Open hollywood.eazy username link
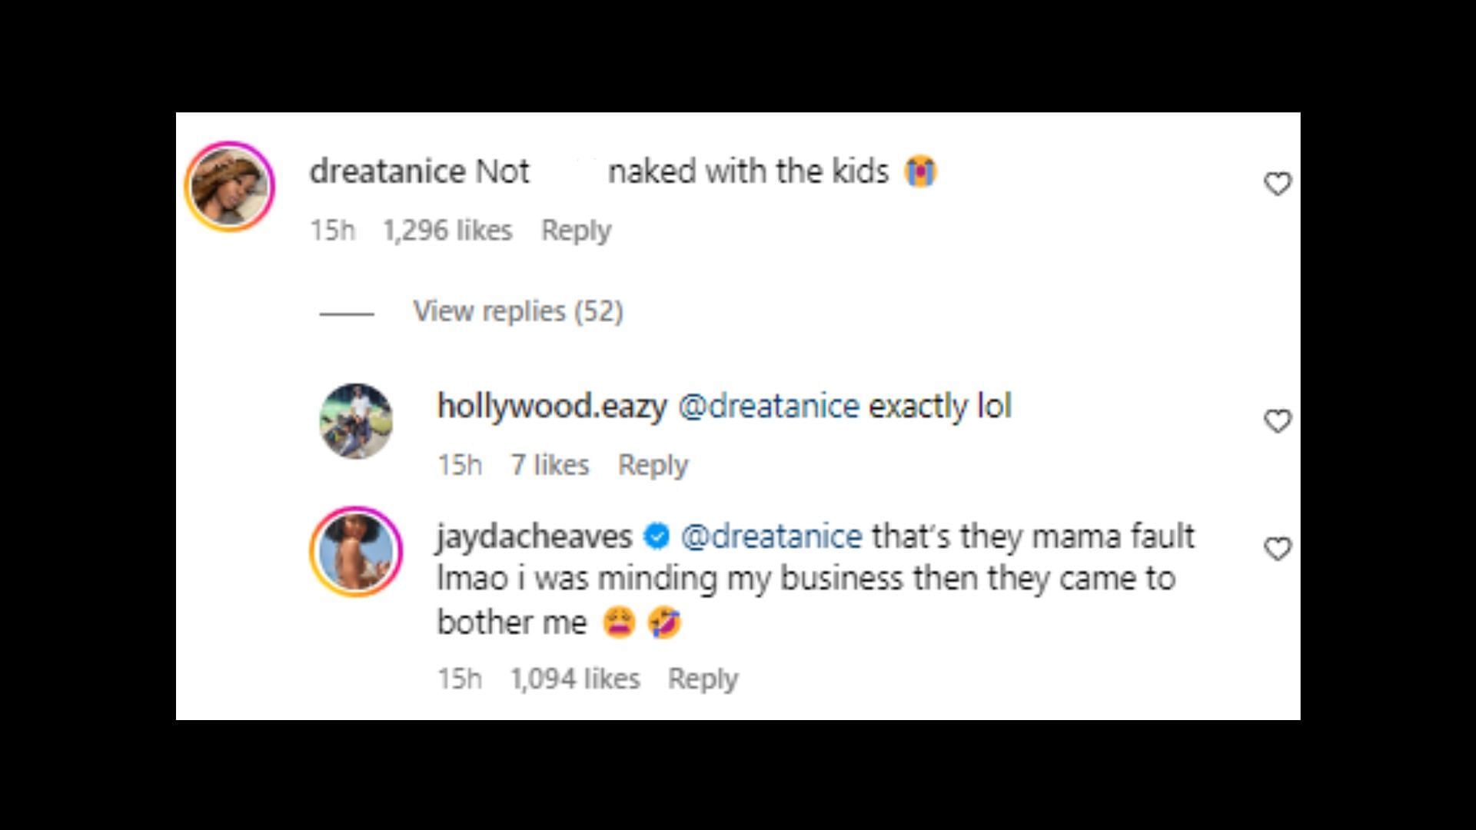1476x830 pixels. (551, 406)
